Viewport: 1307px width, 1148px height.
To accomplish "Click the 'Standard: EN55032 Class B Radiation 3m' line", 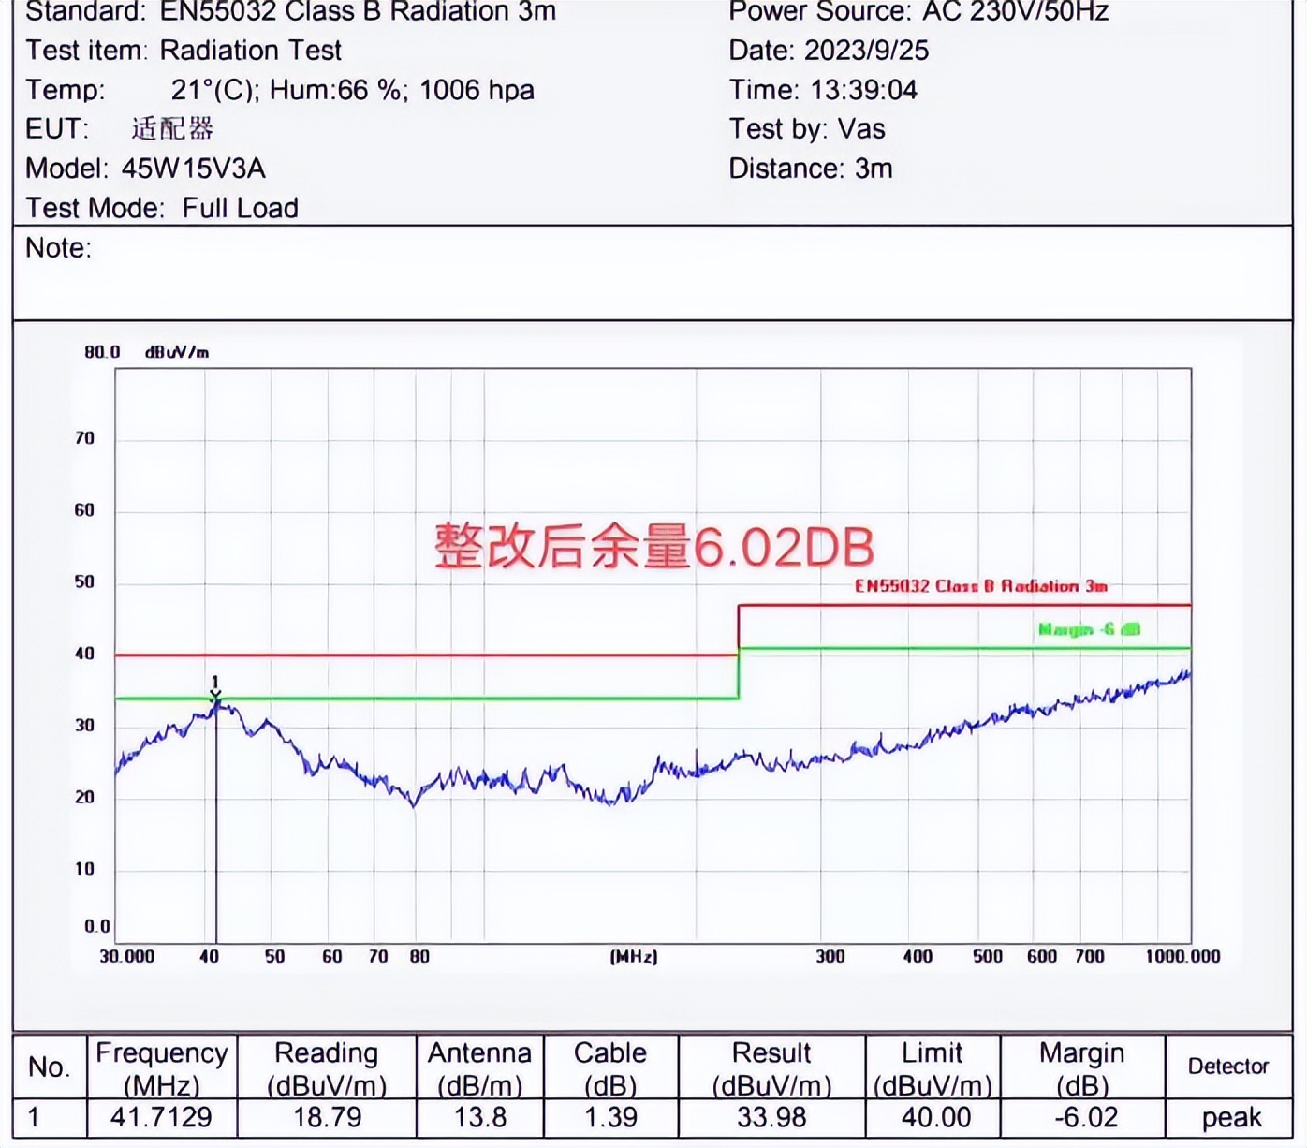I will coord(290,11).
